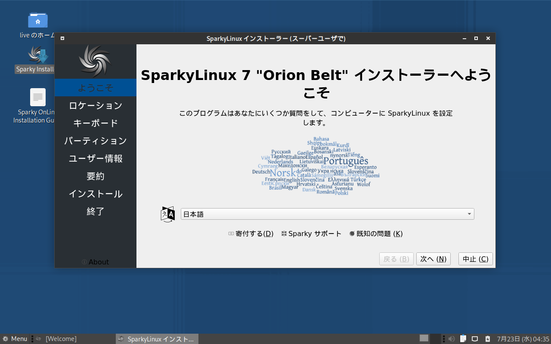
Task: Switch to the second workspace in the pager
Action: pyautogui.click(x=435, y=338)
